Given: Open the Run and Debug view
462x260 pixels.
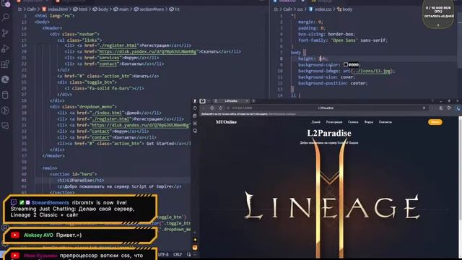Looking at the screenshot, I should [6, 48].
